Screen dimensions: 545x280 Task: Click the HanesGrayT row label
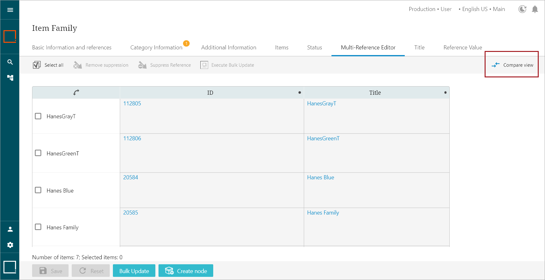(61, 116)
